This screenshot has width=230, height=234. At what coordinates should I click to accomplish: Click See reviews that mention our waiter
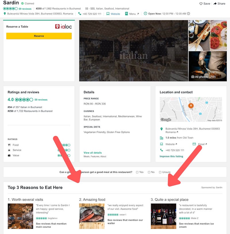click(x=125, y=222)
